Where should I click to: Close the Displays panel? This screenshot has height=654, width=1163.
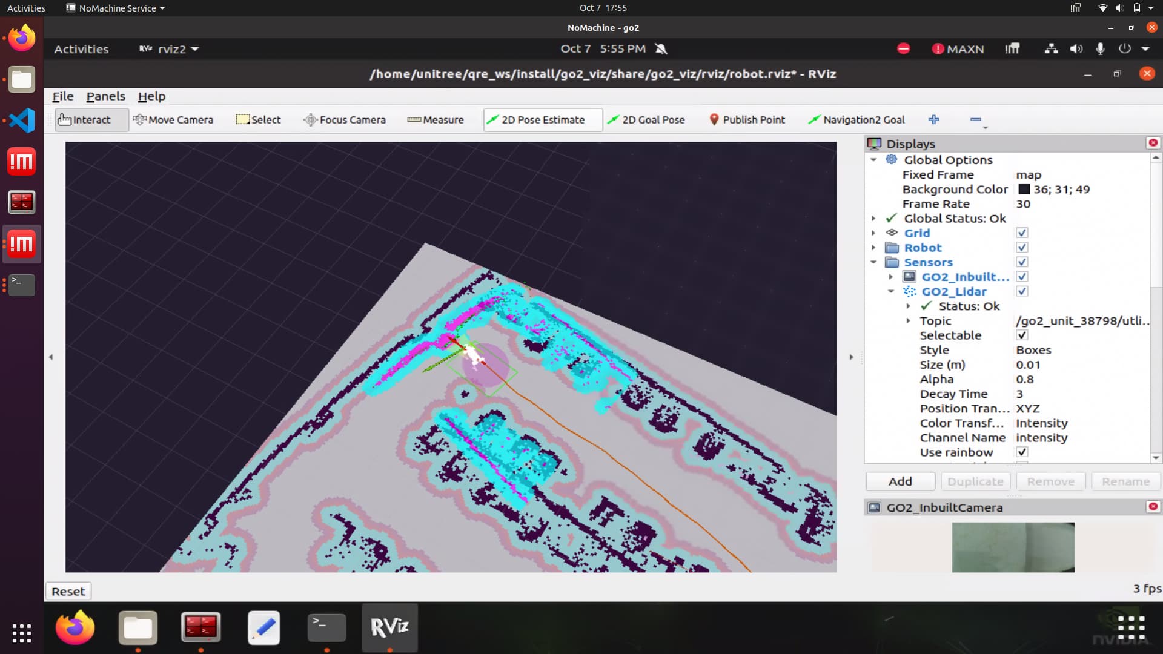pos(1153,143)
